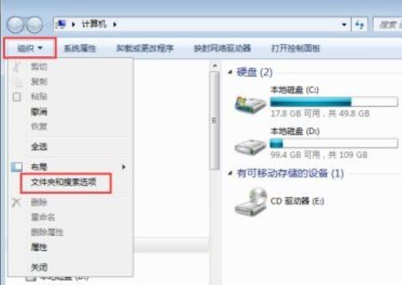This screenshot has width=402, height=285.
Task: Click the search box at top right
Action: pos(387,25)
